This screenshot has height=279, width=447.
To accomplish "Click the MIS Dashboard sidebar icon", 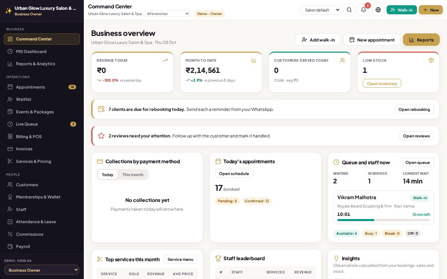I will pos(10,51).
